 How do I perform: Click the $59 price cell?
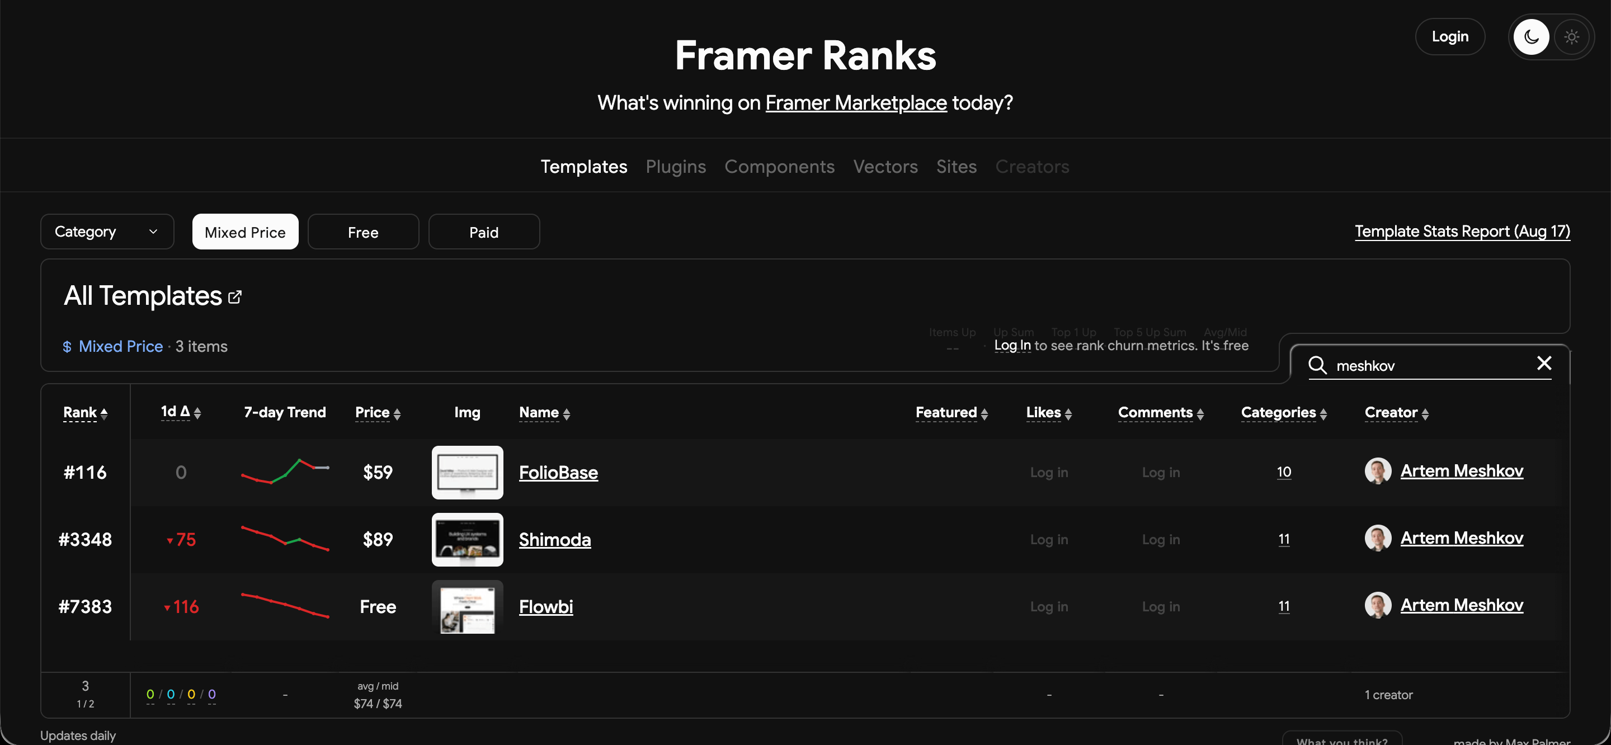click(378, 472)
